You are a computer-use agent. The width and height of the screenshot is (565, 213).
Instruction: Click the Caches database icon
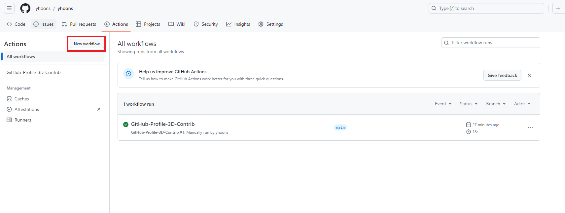(9, 99)
